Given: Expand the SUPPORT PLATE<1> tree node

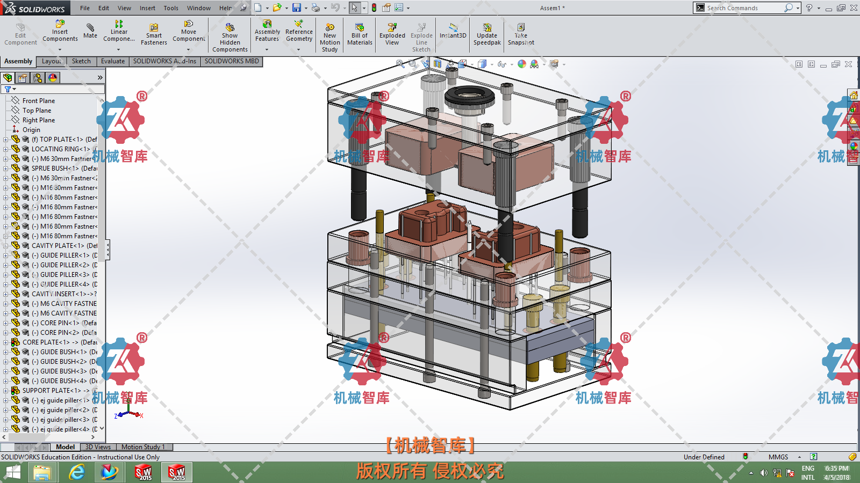Looking at the screenshot, I should click(x=5, y=391).
